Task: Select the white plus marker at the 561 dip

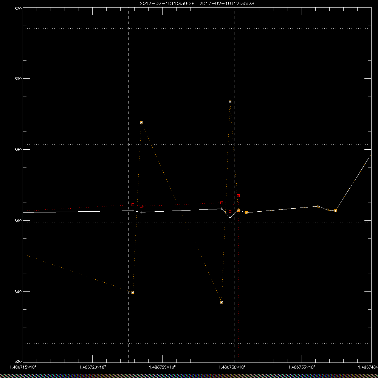Action: tap(230, 217)
